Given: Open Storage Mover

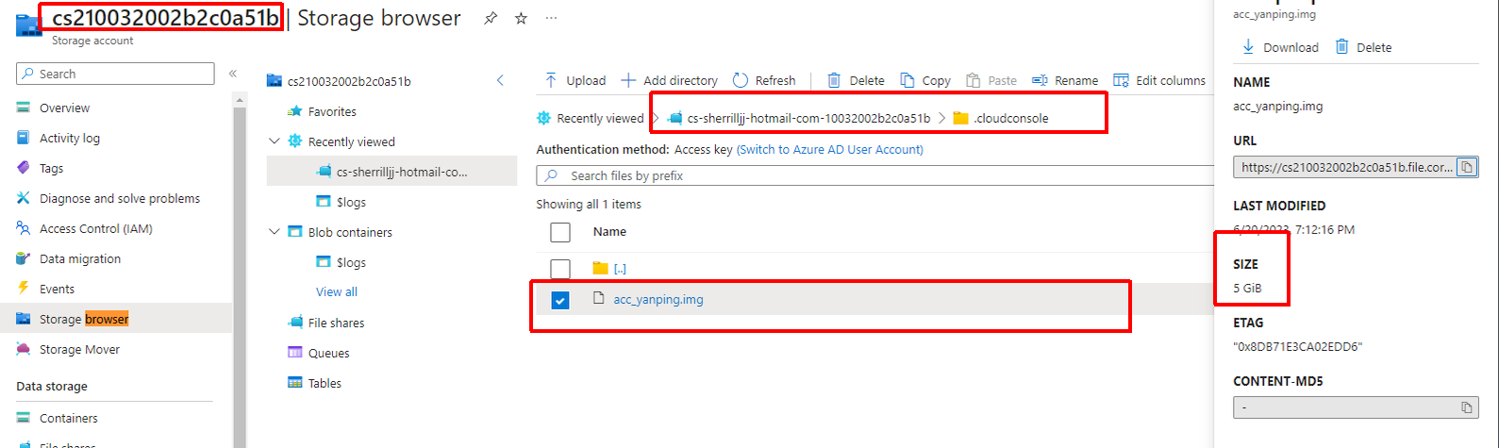Looking at the screenshot, I should pyautogui.click(x=79, y=350).
